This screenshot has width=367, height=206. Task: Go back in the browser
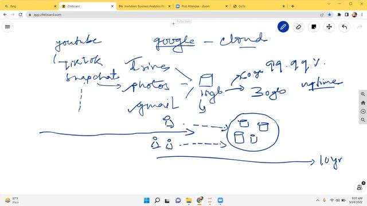pos(5,14)
